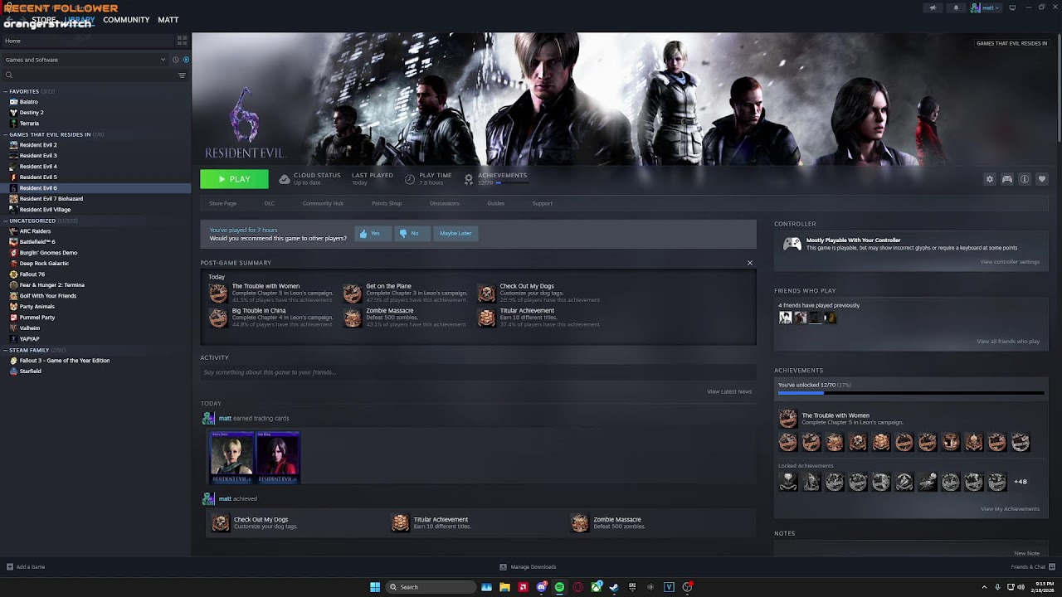
Task: Open View all friends who play
Action: [x=1008, y=342]
